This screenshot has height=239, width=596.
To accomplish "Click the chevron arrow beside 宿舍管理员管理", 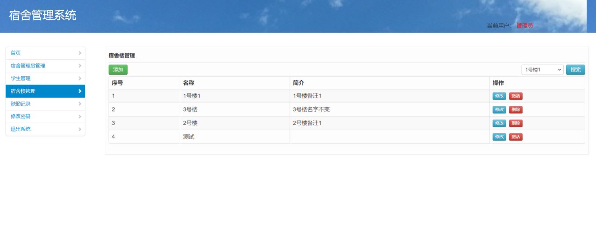I will pos(80,66).
